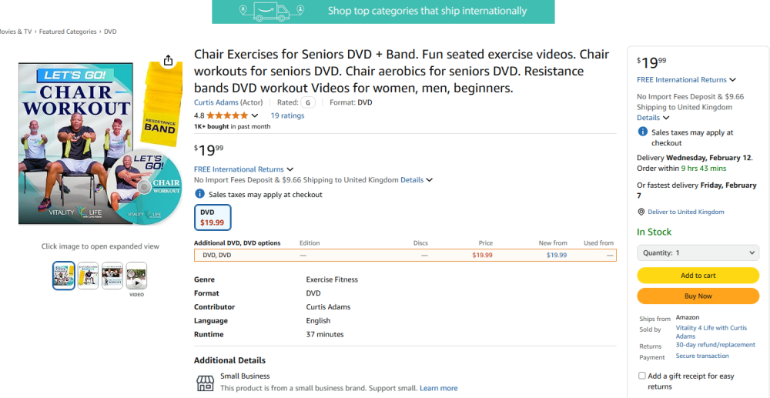Open Featured Categories breadcrumb
The height and width of the screenshot is (398, 770).
coord(68,32)
